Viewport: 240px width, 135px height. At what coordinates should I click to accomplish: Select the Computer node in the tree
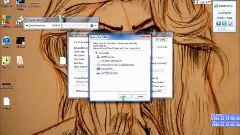(x=104, y=53)
